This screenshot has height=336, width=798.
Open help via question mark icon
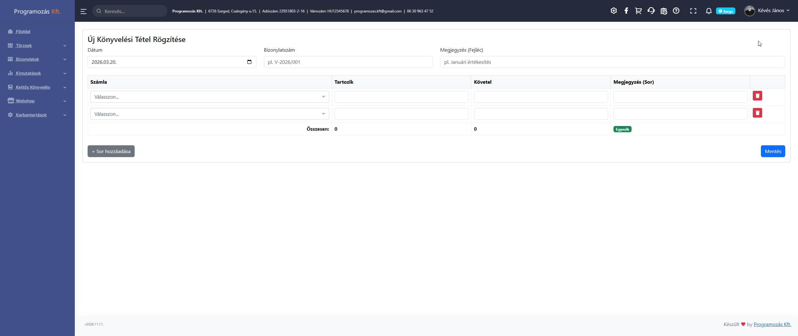click(676, 11)
